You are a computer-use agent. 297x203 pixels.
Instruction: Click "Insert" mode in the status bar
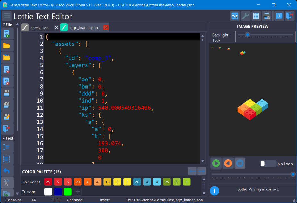[x=104, y=200]
